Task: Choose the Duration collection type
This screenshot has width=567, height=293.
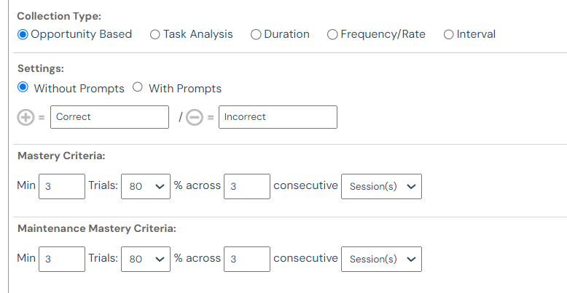Action: click(x=256, y=34)
